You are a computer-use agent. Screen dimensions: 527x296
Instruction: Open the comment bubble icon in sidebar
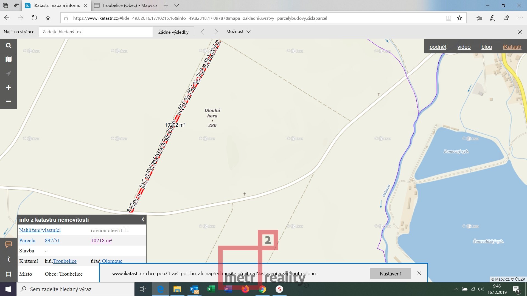point(9,244)
